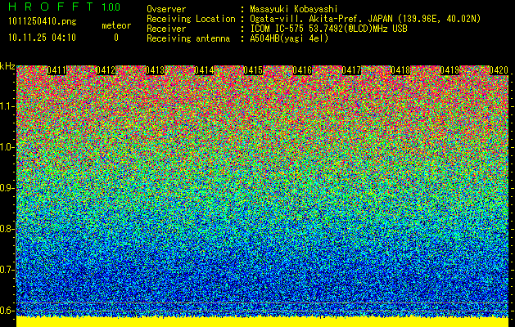Click the date stamp 10.11.25 04:10

42,38
